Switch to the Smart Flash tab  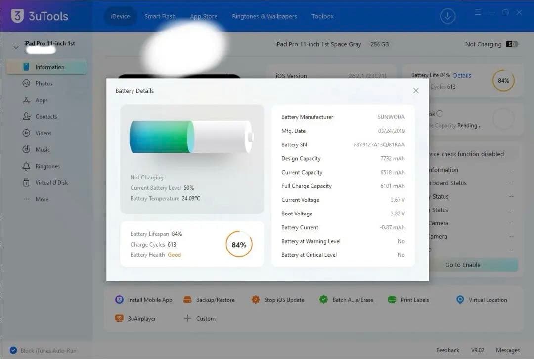pyautogui.click(x=160, y=16)
